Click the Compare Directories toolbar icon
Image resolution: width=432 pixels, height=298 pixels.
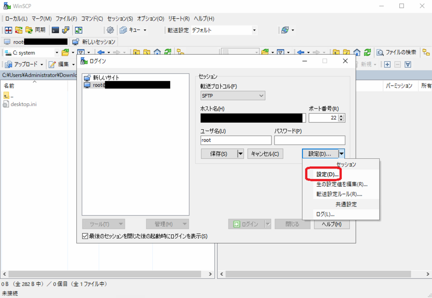coord(9,30)
